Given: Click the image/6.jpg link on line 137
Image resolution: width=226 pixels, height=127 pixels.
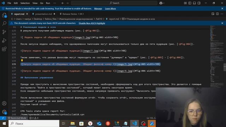Looking at the screenshot, I should point(124,71).
